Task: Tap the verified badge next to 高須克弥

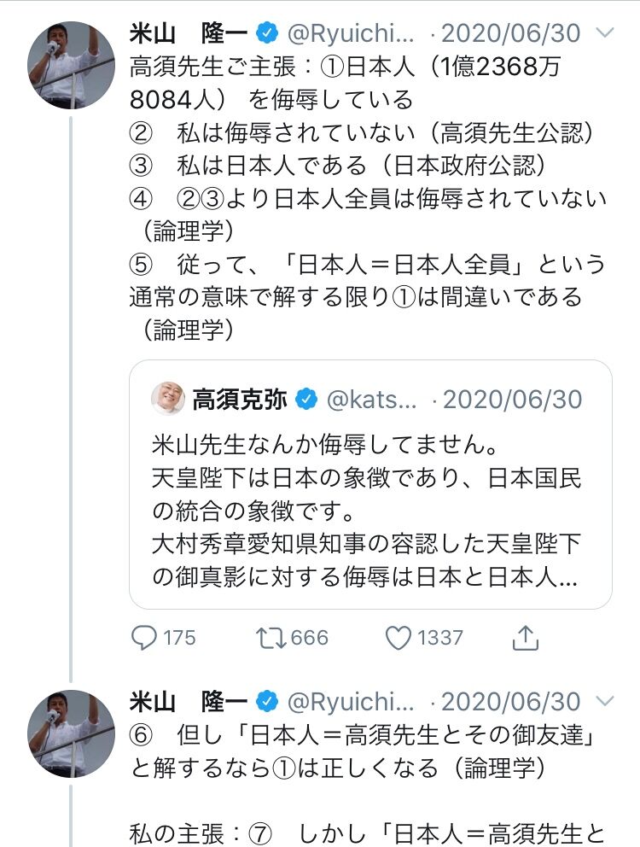Action: 305,399
